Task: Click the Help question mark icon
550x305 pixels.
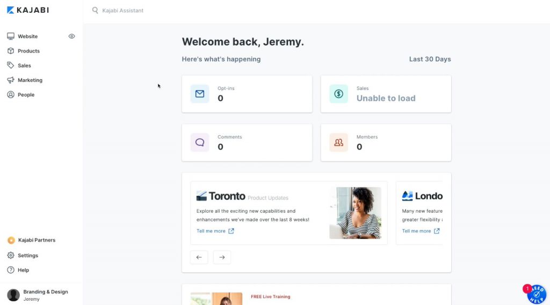Action: (11, 270)
